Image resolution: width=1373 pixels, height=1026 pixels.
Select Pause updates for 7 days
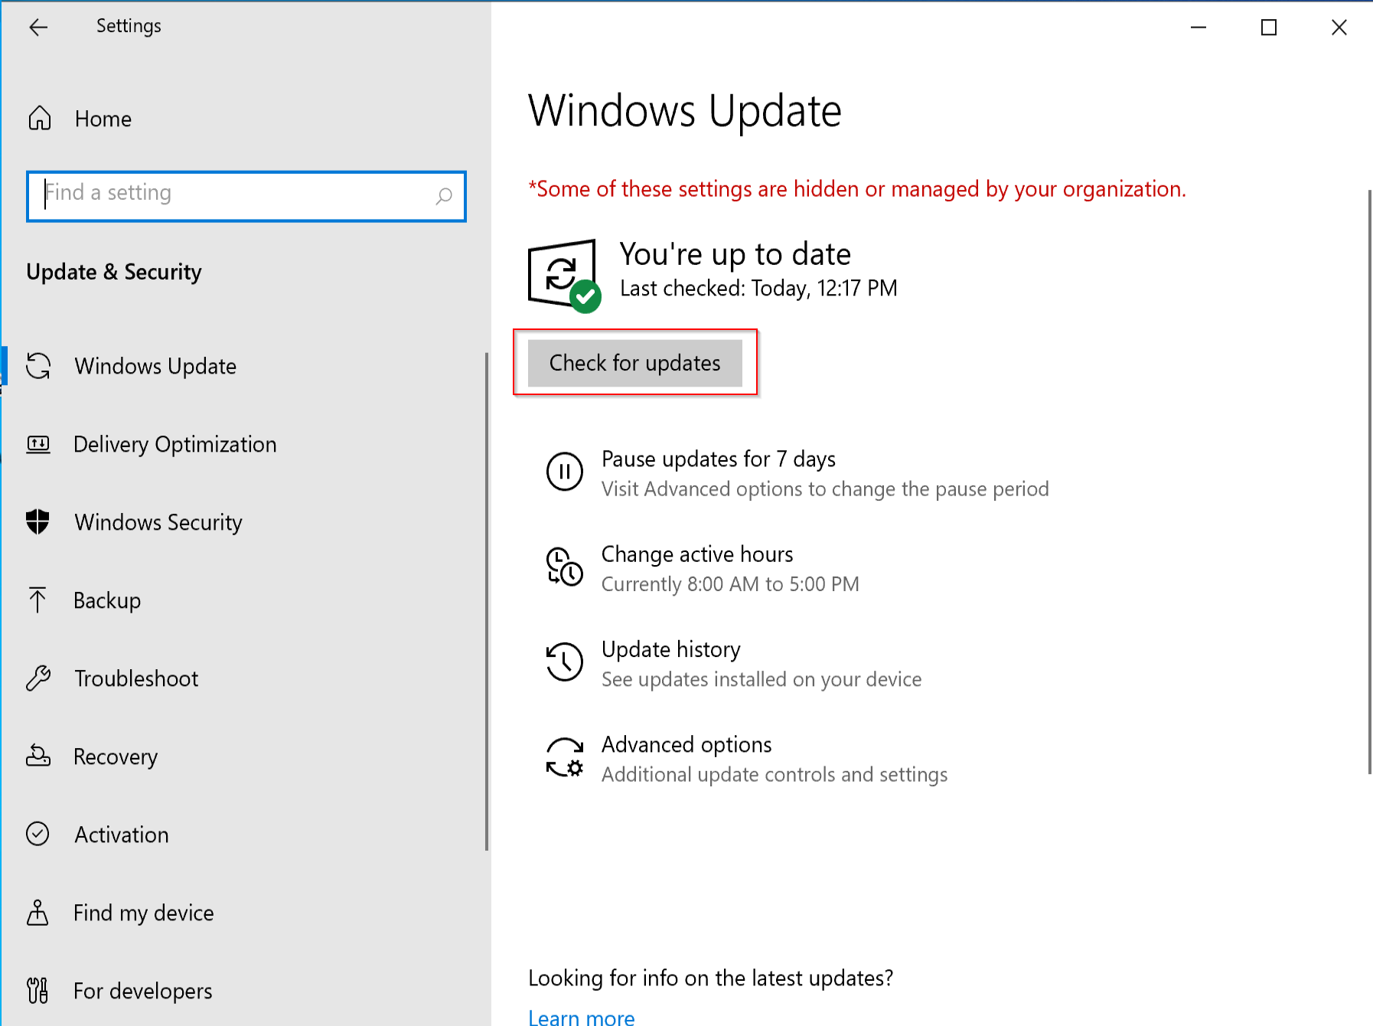tap(719, 459)
